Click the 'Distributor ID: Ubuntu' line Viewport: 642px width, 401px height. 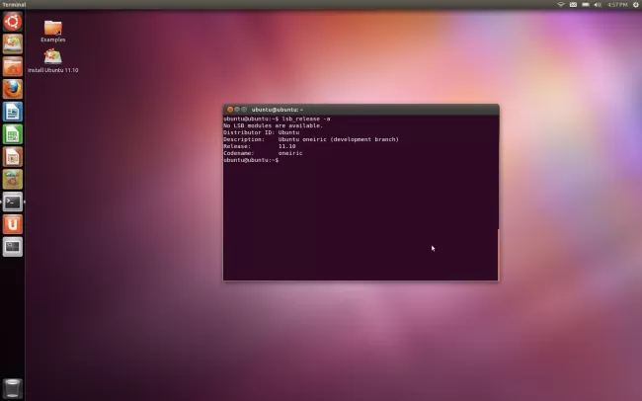[261, 132]
